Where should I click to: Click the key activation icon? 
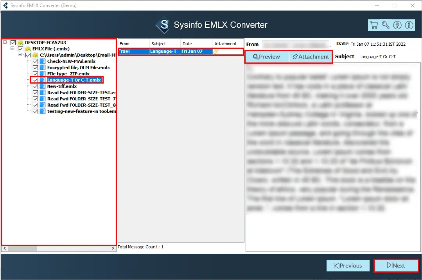click(x=385, y=25)
